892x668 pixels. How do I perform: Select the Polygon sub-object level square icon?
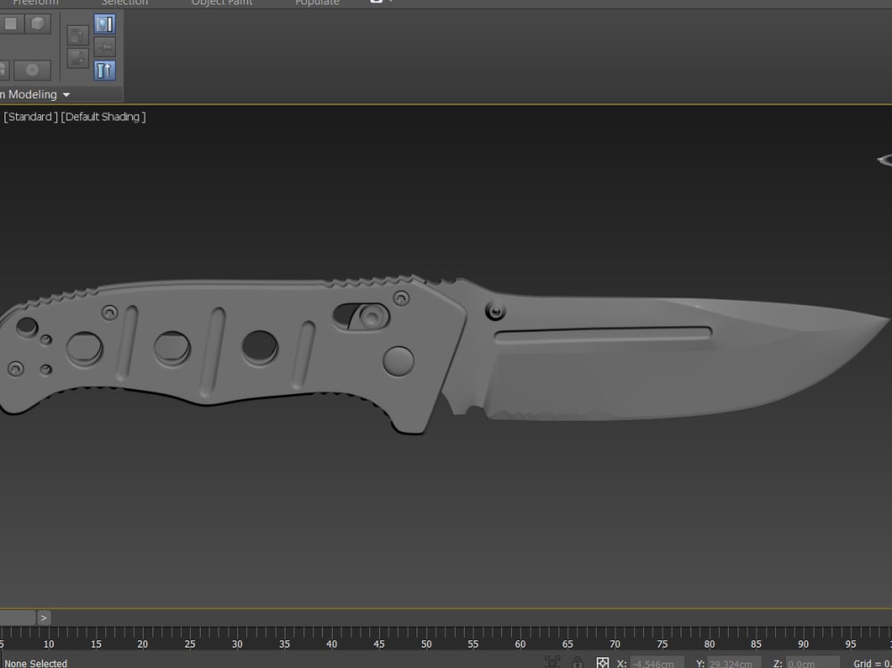(12, 24)
